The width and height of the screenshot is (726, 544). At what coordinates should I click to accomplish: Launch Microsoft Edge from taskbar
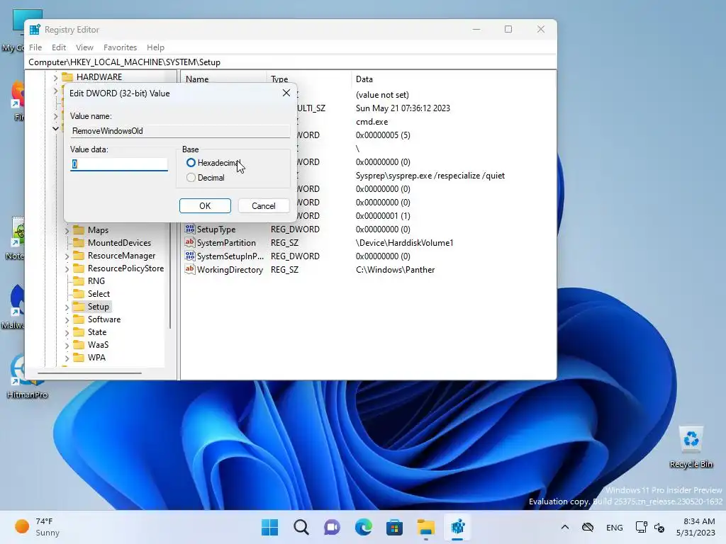click(x=364, y=527)
